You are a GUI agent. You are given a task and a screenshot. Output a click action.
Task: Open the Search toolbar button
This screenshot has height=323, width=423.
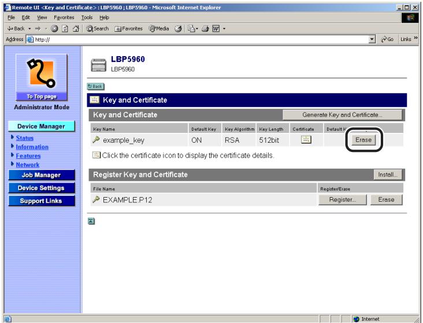click(97, 29)
